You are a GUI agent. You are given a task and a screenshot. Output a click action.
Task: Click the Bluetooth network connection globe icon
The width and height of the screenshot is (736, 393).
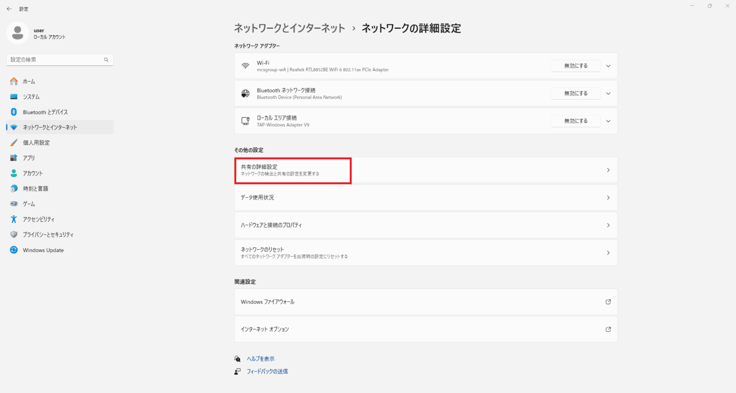pos(245,93)
